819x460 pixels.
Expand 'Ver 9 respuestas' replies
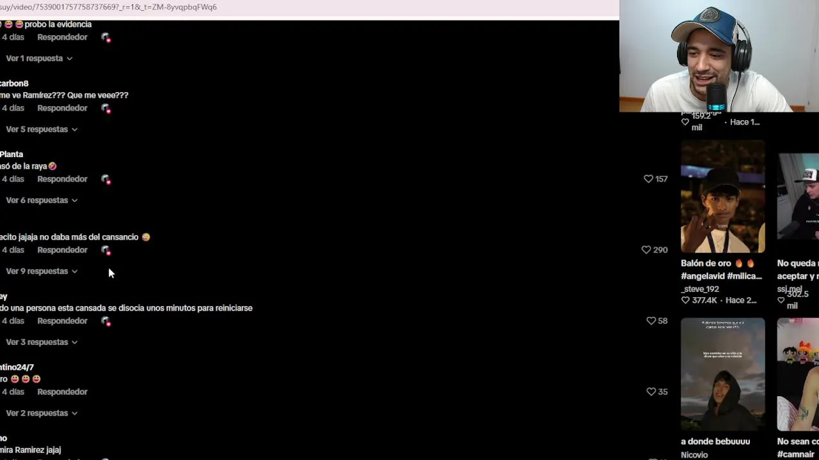pyautogui.click(x=42, y=271)
